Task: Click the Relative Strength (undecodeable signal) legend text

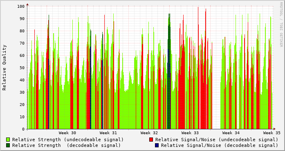Action: [68, 140]
